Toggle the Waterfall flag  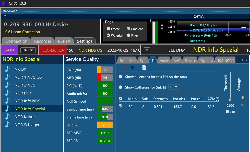[109, 35]
